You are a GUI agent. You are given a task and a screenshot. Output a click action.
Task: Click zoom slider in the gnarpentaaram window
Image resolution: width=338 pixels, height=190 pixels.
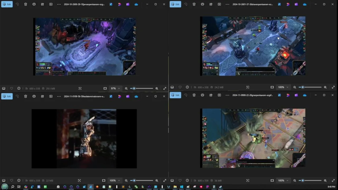[x=310, y=180]
